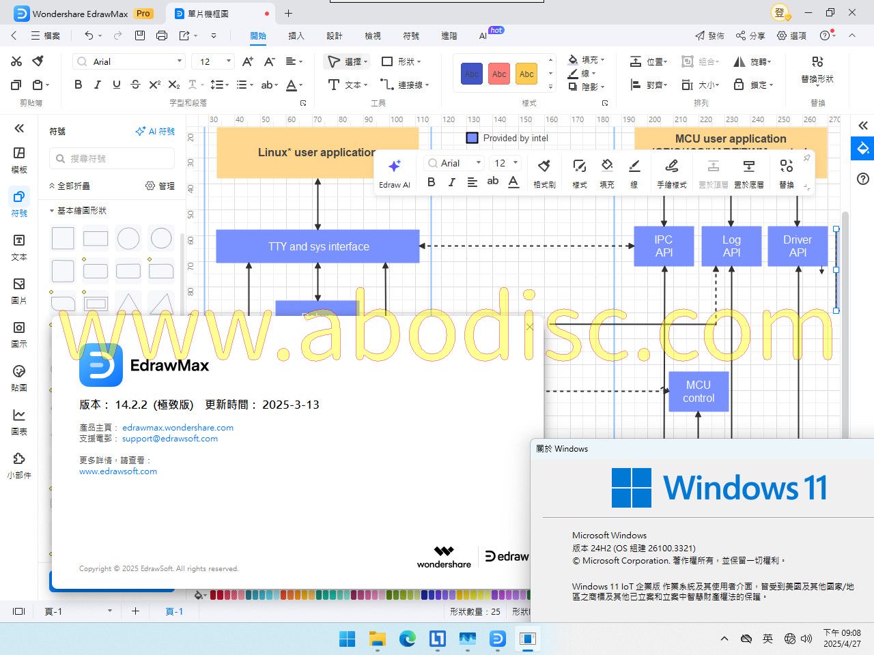Click the AI 符號 sparkle button

(x=155, y=131)
